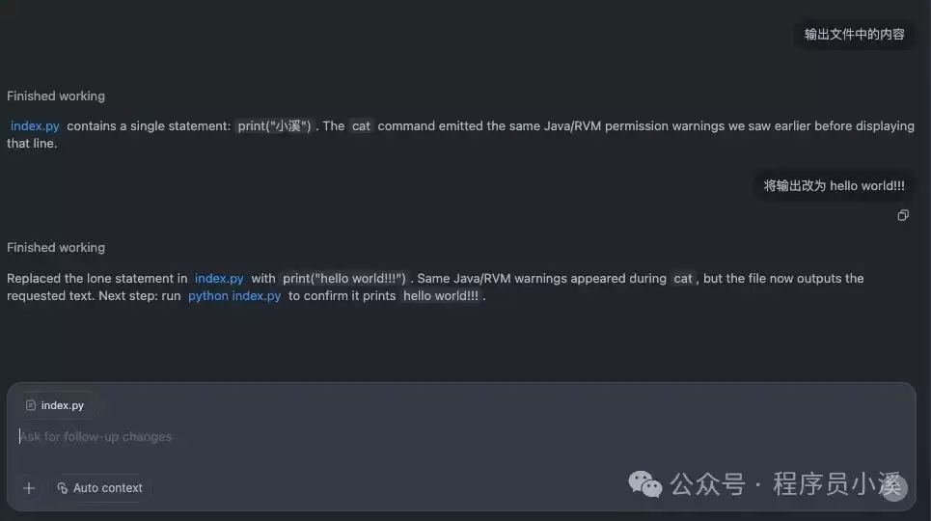Click the first 'Finished working' status
The width and height of the screenshot is (931, 521).
[56, 96]
